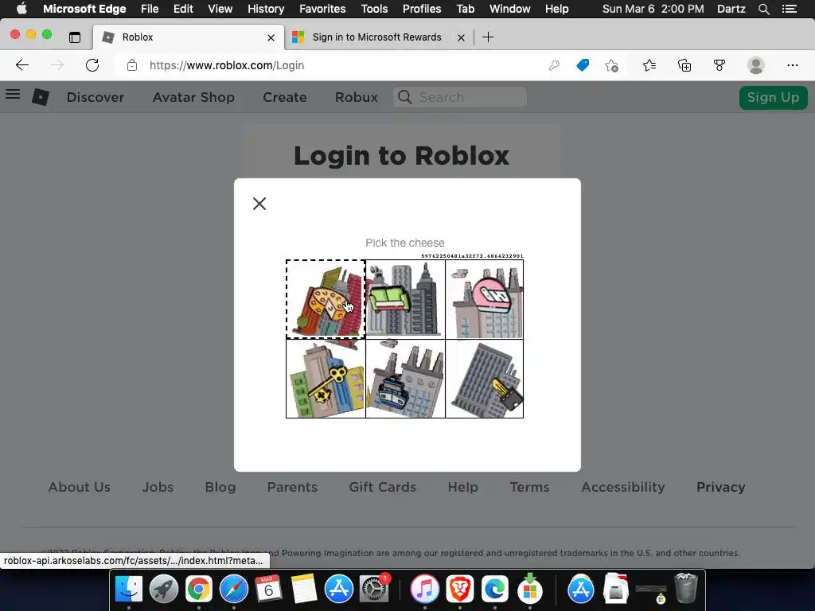Open Notes from the Dock

(303, 590)
